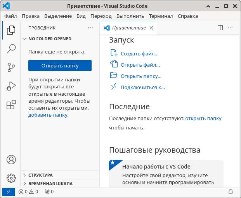Show errors and warnings in status bar

28,192
